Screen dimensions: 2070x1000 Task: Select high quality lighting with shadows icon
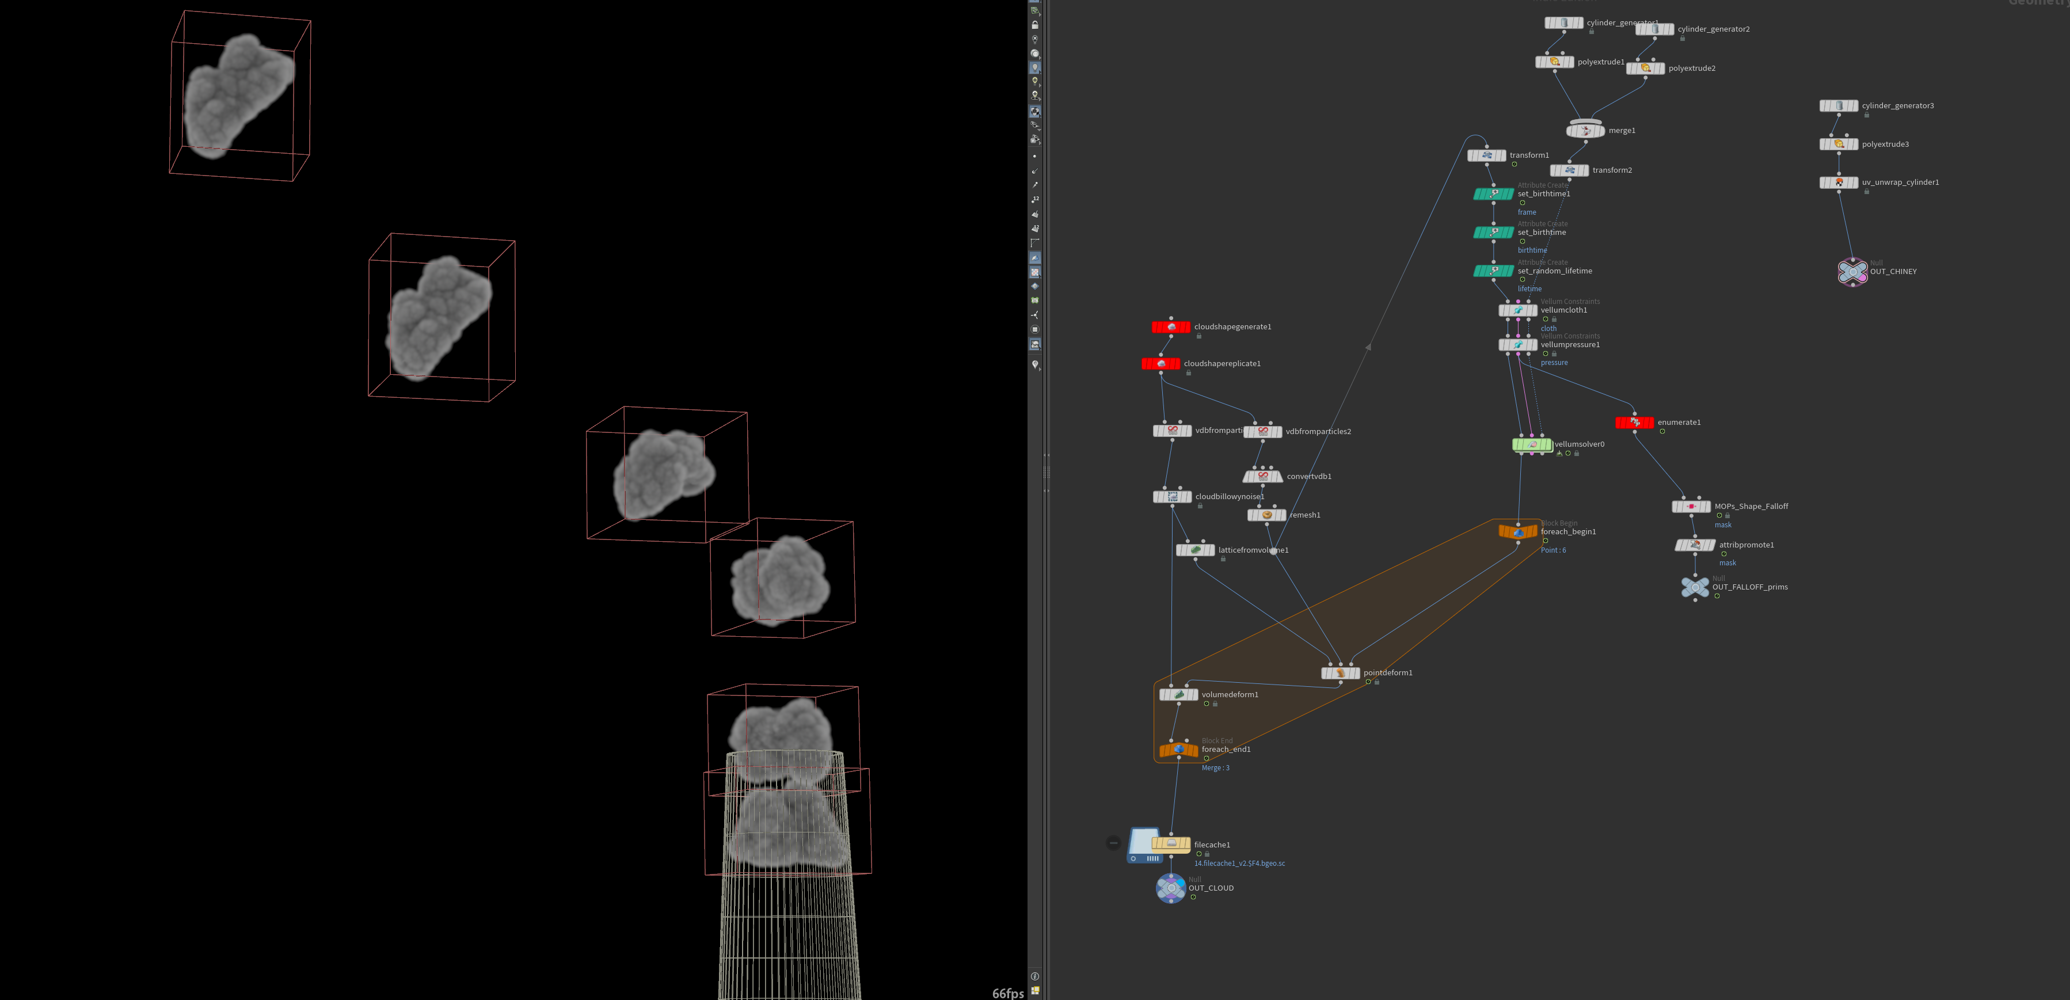coord(1035,95)
